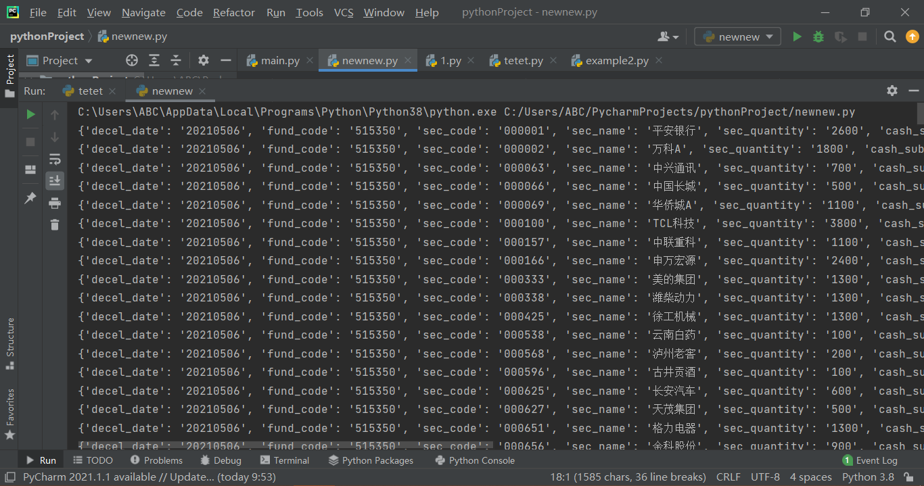Click the horizontal scrollbar in console
Viewport: 924px width, 486px height.
pos(285,445)
